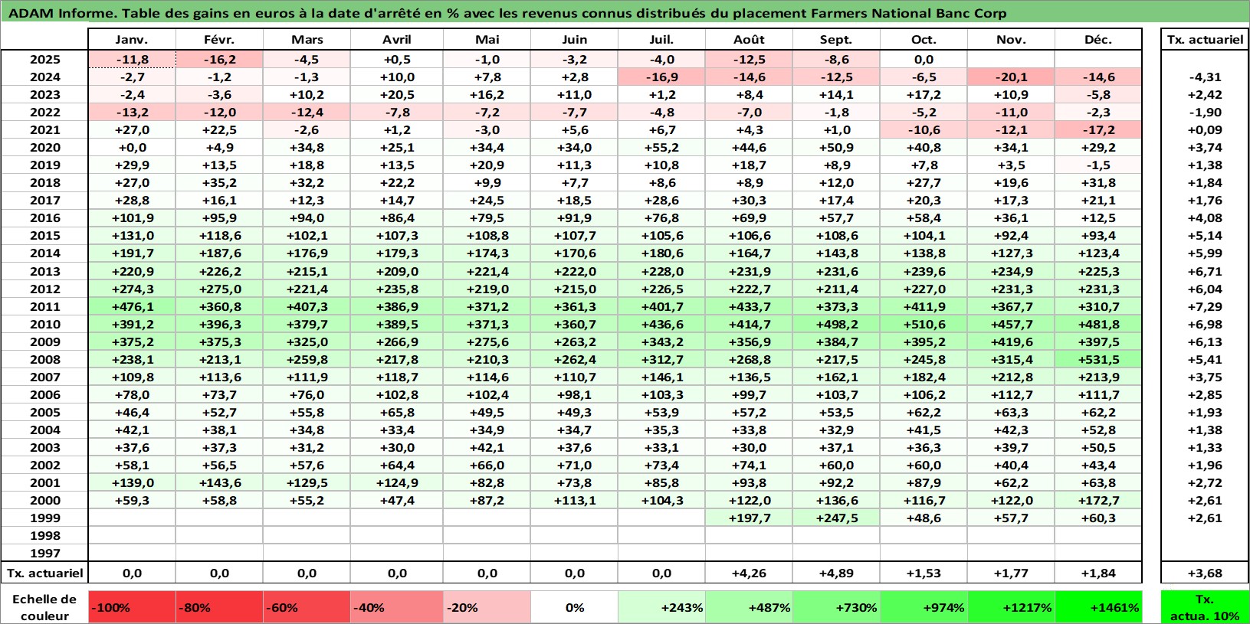Viewport: 1250px width, 624px height.
Task: Click the '+55,2' cell for Juil. 2020
Action: coord(661,147)
